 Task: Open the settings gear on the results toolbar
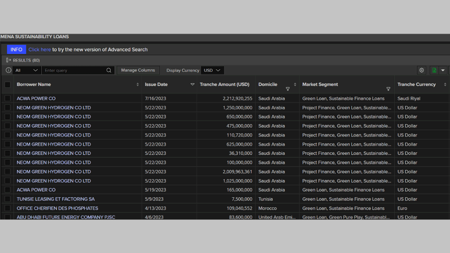[422, 70]
